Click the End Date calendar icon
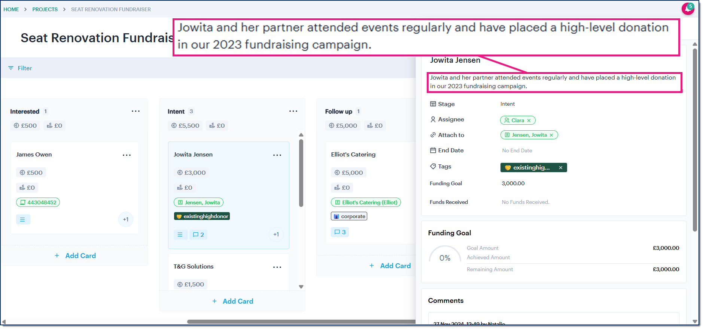703x329 pixels. (x=433, y=150)
